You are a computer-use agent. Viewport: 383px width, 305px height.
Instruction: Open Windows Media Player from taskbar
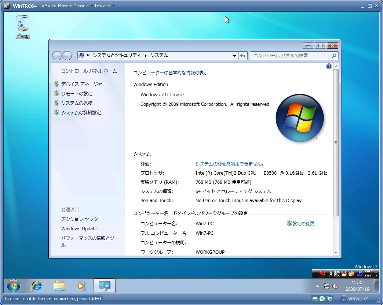[81, 286]
